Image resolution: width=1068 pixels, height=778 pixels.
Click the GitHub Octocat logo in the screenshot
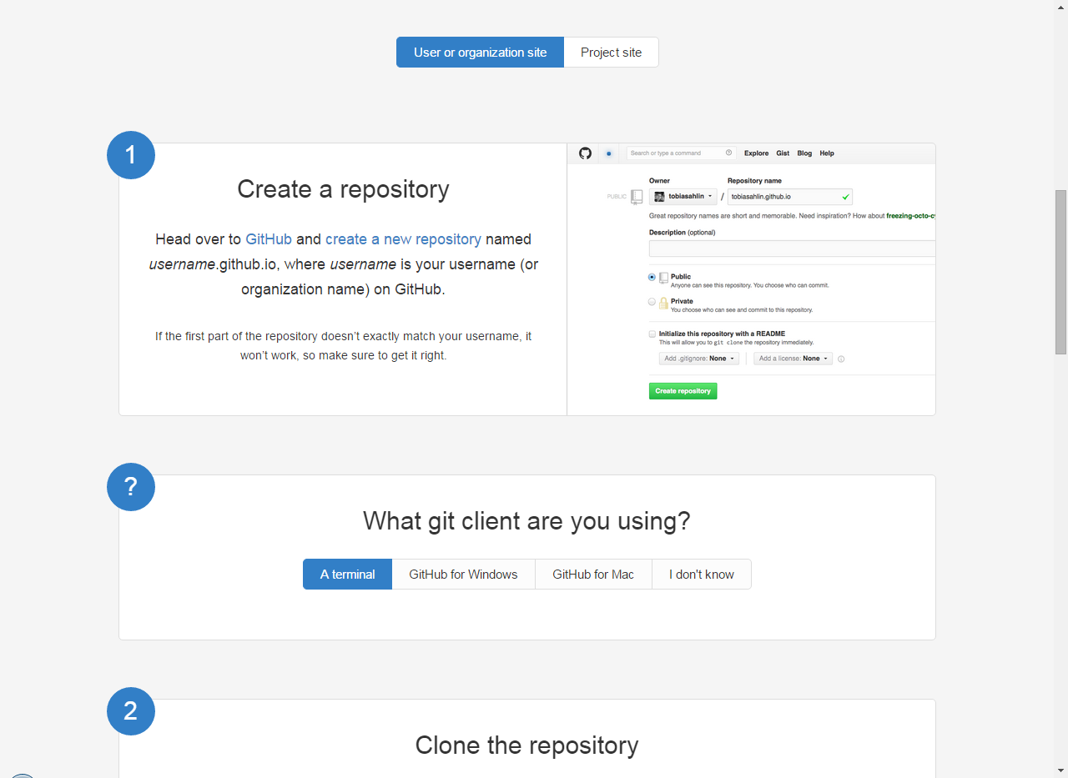[585, 153]
